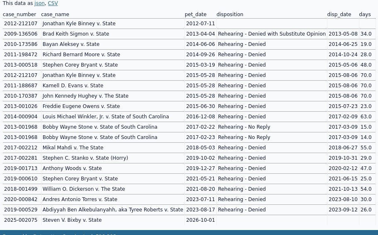Open the json data link
Image resolution: width=378 pixels, height=235 pixels.
point(39,3)
